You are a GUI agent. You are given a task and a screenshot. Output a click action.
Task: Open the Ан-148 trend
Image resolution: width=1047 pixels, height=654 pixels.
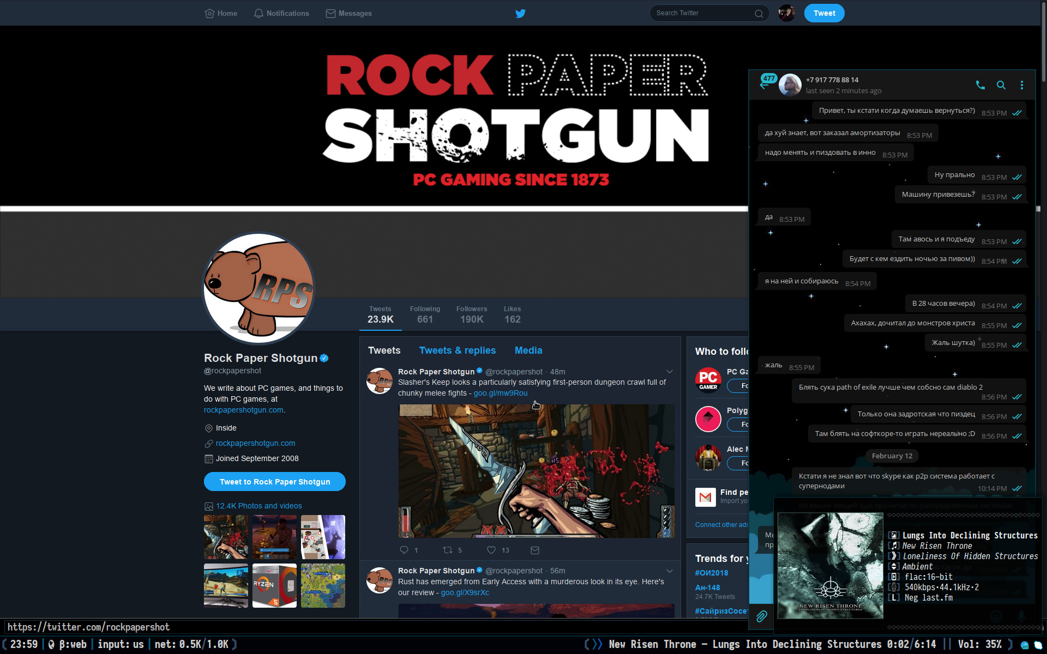pyautogui.click(x=707, y=588)
